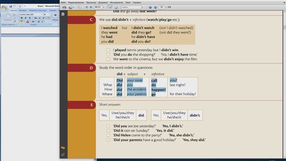286x161 pixels.
Task: Toggle Italic formatting in Word ribbon
Action: pos(25,18)
